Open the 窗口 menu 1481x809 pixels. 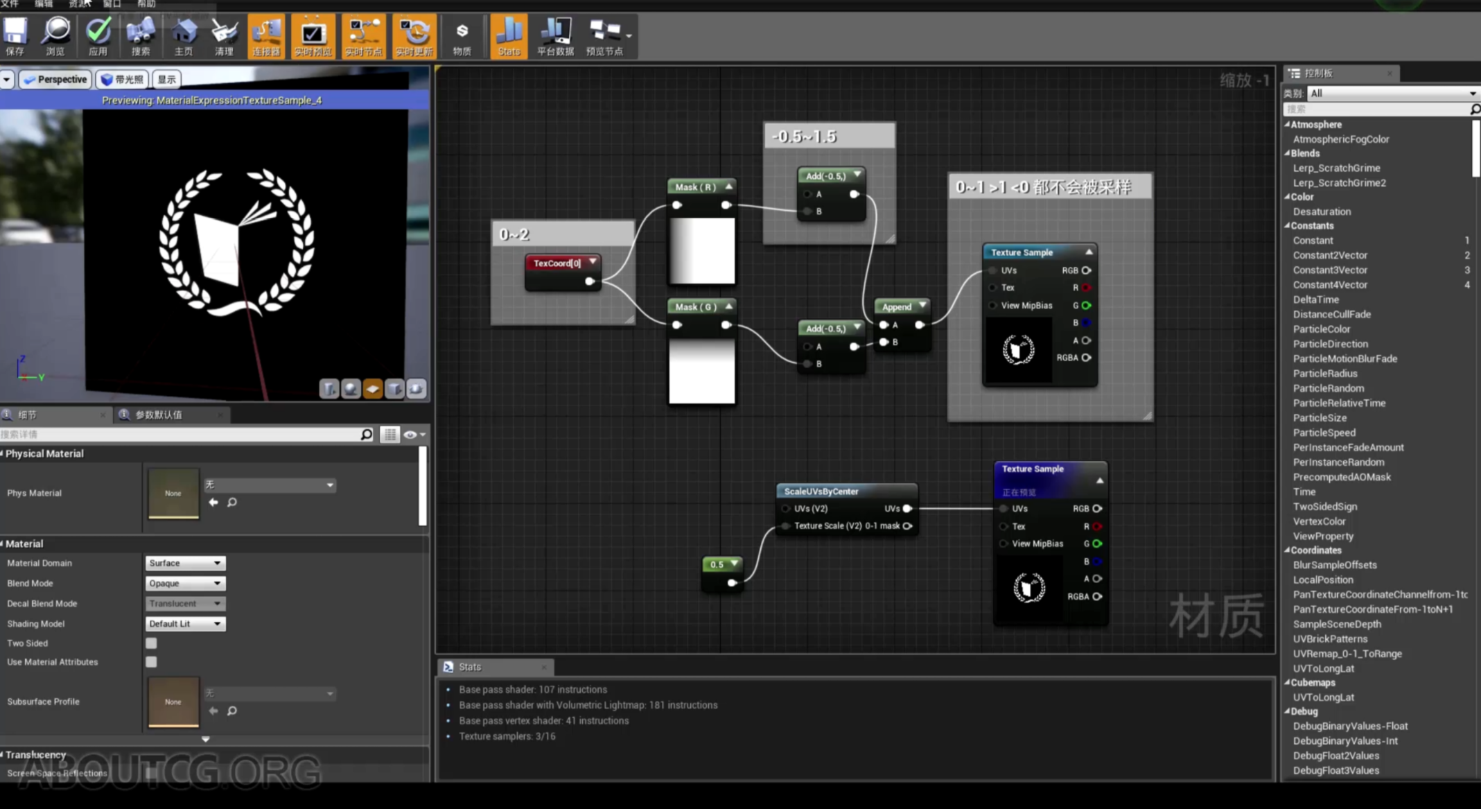(112, 3)
